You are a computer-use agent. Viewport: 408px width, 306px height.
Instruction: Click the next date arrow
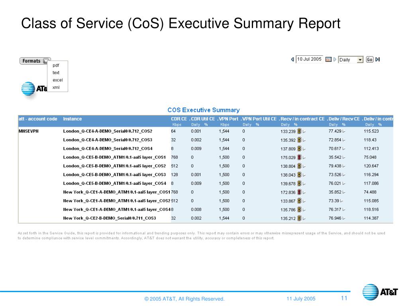[x=335, y=59]
